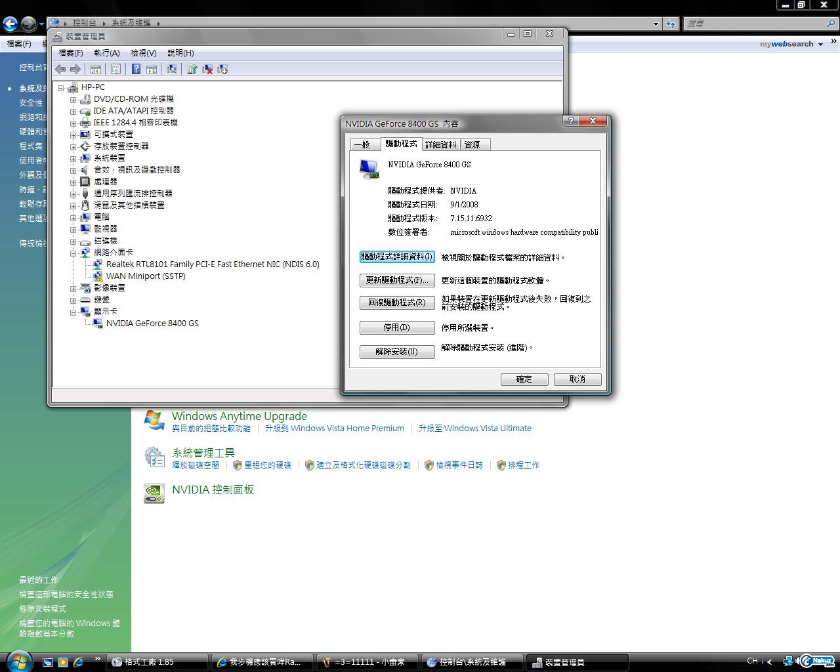Click the scan for hardware changes icon
This screenshot has width=840, height=672.
pyautogui.click(x=172, y=69)
